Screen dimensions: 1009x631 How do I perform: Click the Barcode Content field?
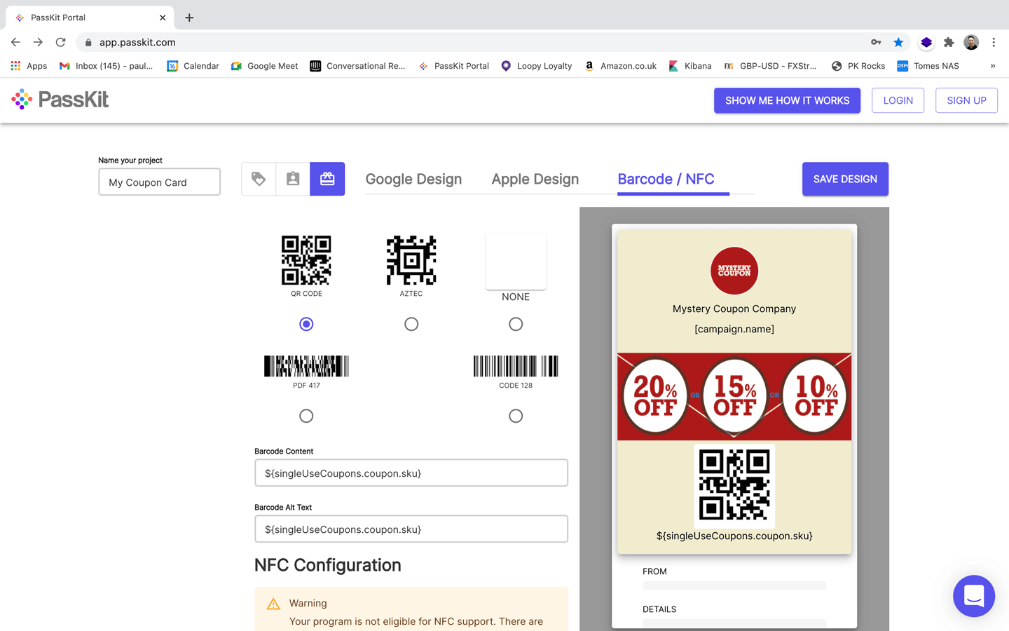(x=411, y=473)
